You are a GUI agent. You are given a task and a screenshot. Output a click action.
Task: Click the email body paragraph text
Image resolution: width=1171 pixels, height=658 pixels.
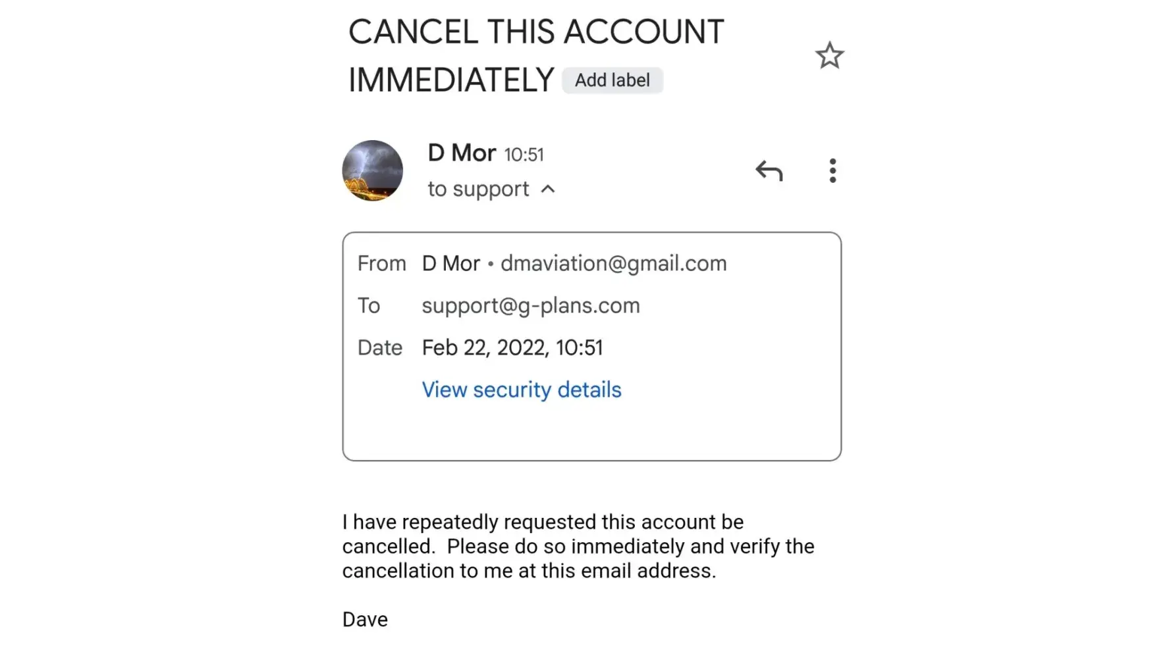pyautogui.click(x=578, y=546)
